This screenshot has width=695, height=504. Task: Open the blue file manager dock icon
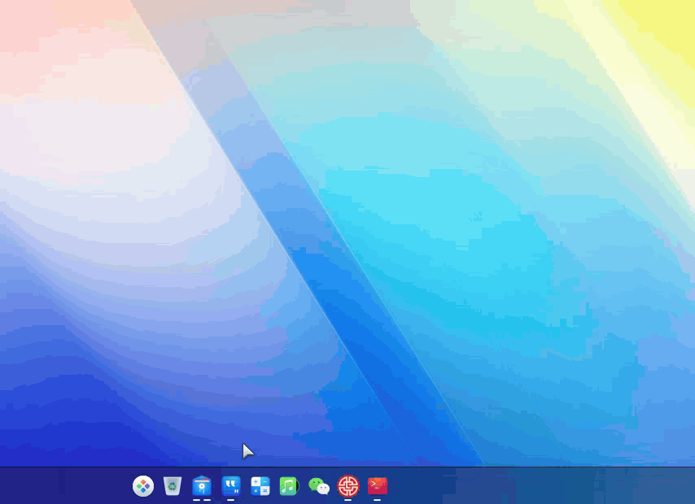tap(202, 486)
